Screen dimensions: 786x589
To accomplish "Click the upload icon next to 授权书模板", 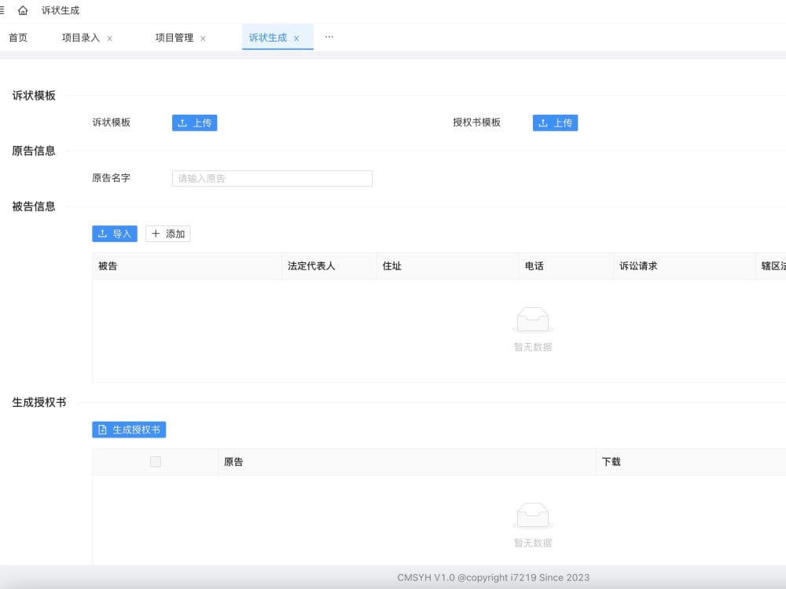I will 542,123.
